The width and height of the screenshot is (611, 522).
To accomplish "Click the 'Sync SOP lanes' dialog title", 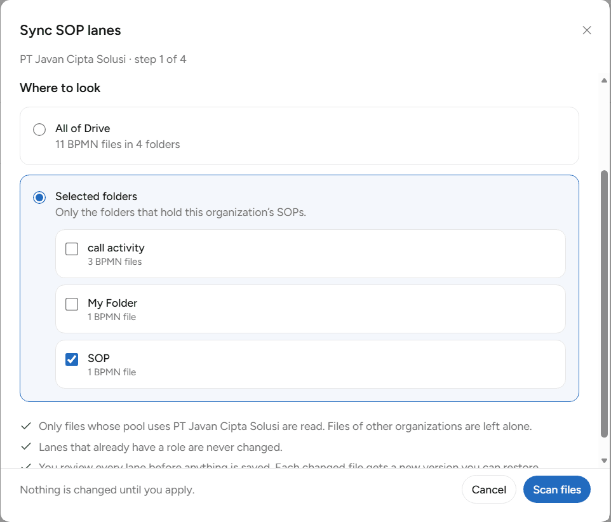I will [x=70, y=30].
